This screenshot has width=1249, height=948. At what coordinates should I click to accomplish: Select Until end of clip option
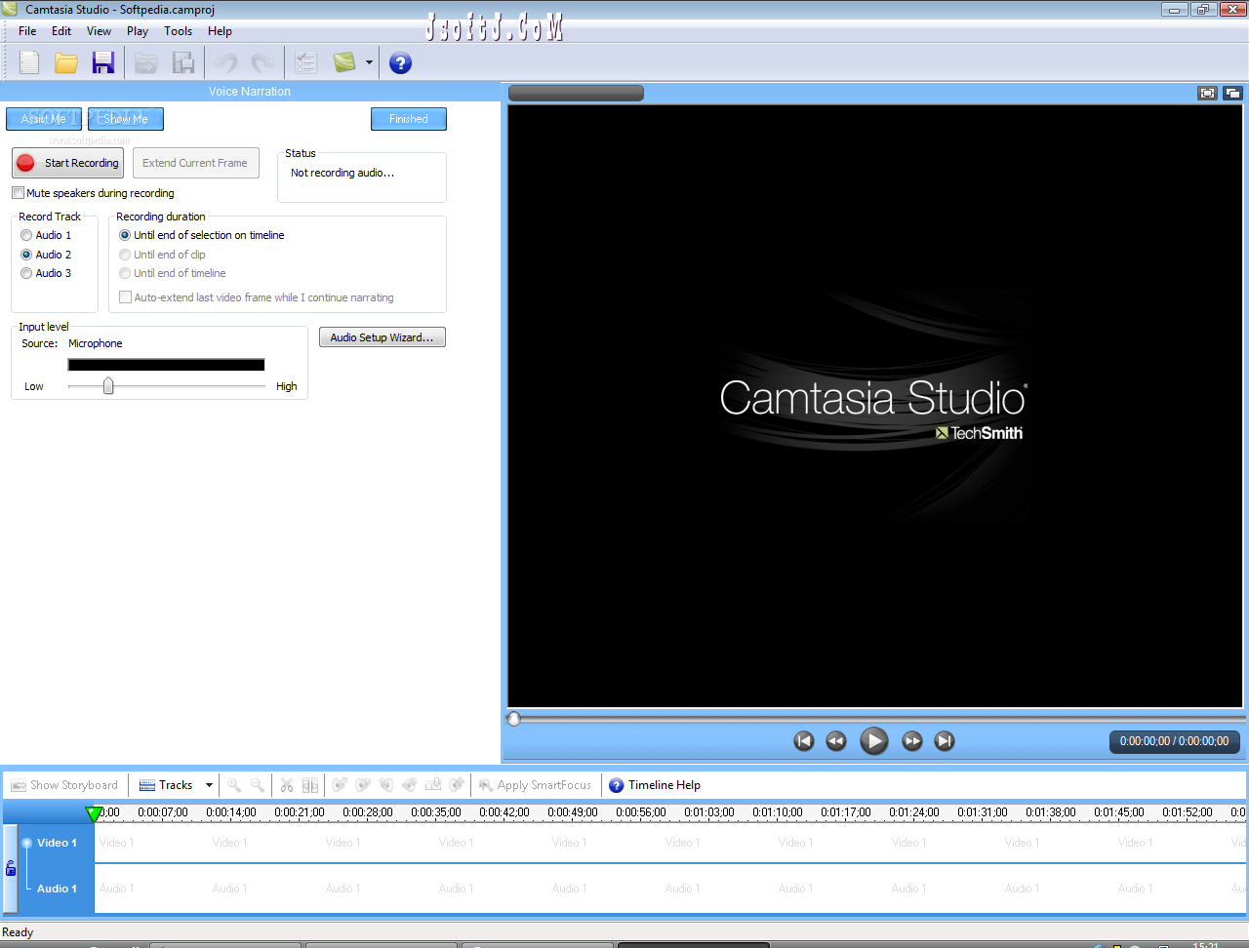pyautogui.click(x=163, y=255)
